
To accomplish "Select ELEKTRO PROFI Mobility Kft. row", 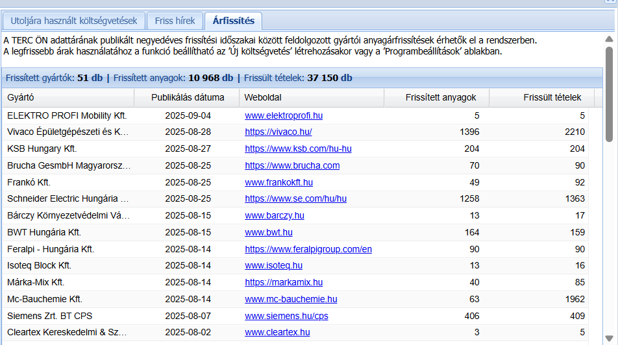I will point(295,116).
